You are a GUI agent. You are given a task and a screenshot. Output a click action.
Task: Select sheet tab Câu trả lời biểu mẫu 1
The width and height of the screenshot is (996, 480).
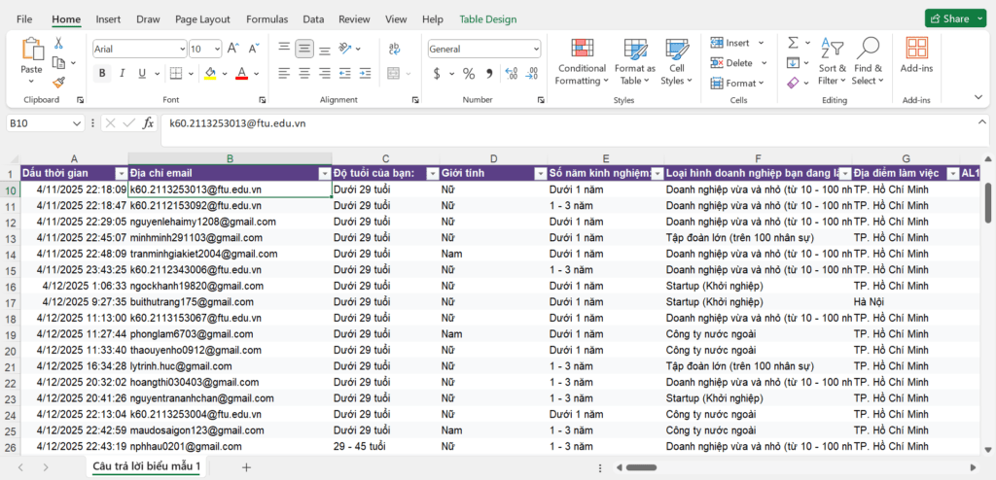coord(147,466)
